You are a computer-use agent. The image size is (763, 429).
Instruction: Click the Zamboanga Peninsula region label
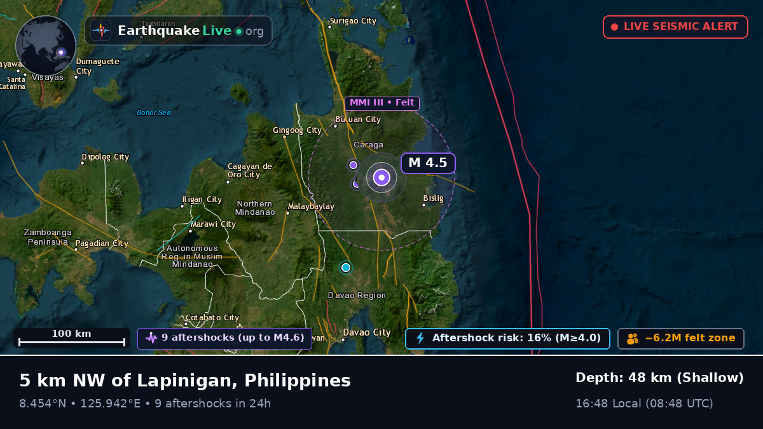[x=48, y=237]
